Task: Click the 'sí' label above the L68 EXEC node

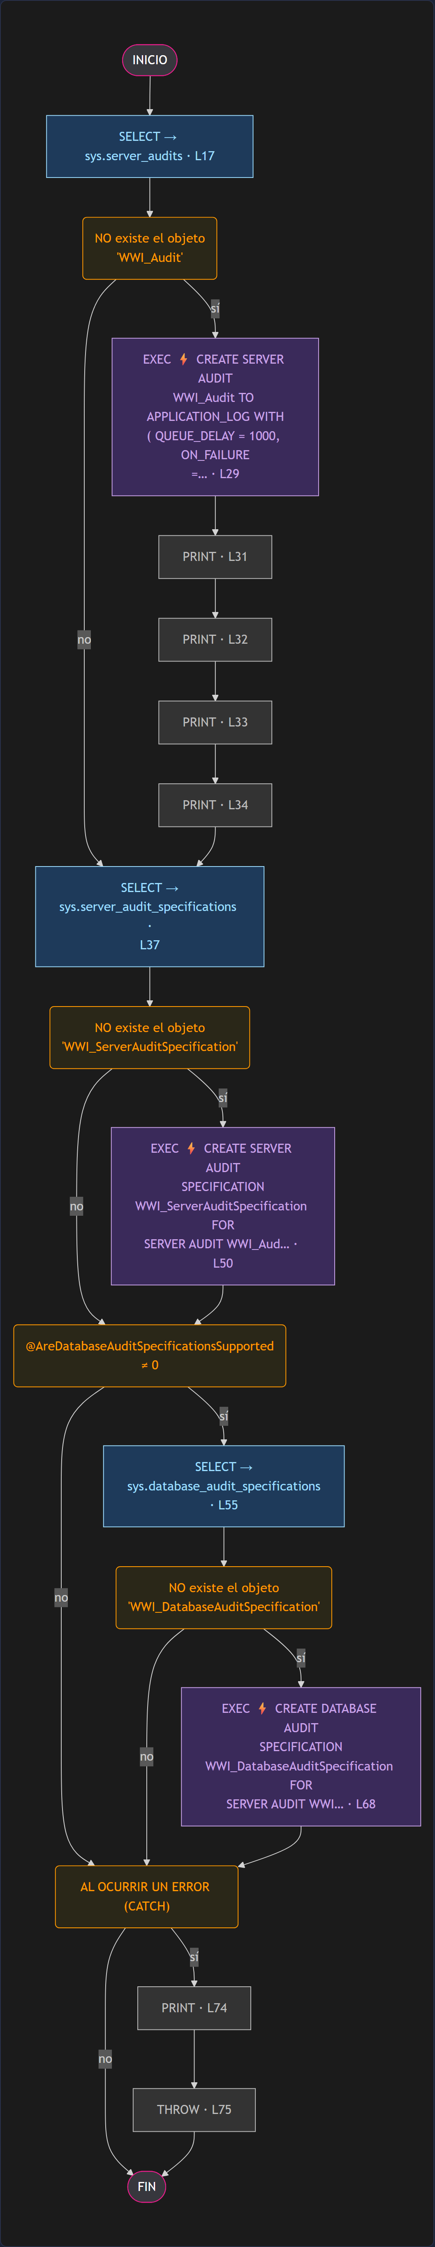Action: click(301, 1657)
